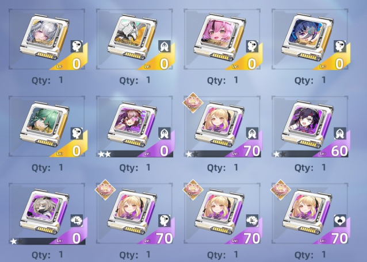This screenshot has width=367, height=262.
Task: Click lotus badge on blonde heart-type chip
Action: [281, 190]
